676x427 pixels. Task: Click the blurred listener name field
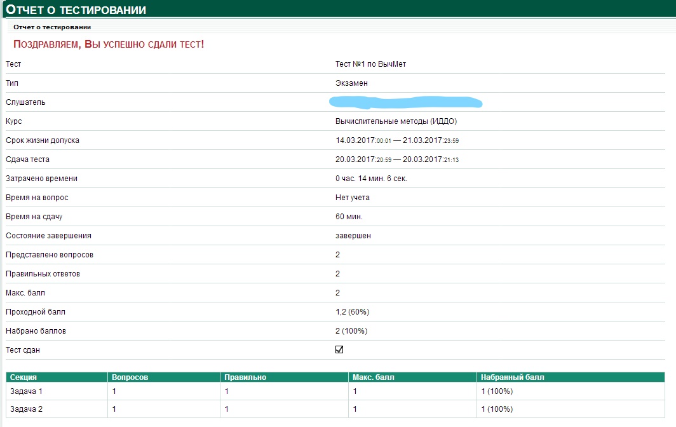coord(405,102)
